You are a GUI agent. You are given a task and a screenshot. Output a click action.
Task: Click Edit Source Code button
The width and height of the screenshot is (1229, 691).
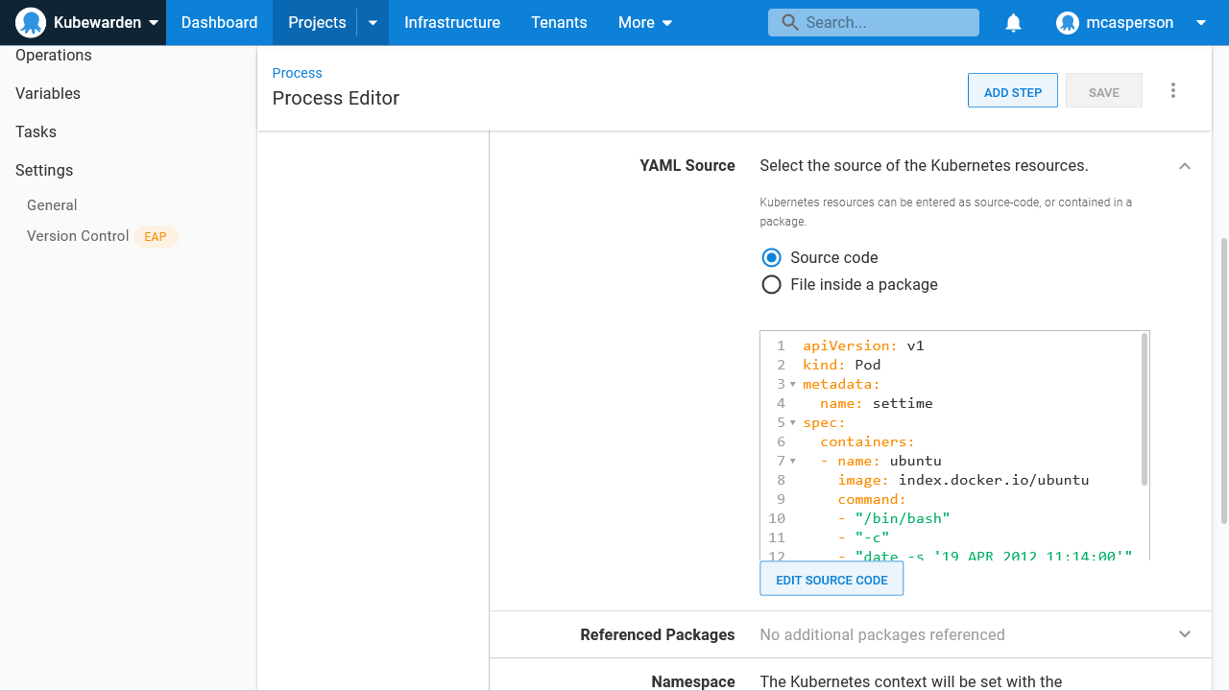point(831,580)
